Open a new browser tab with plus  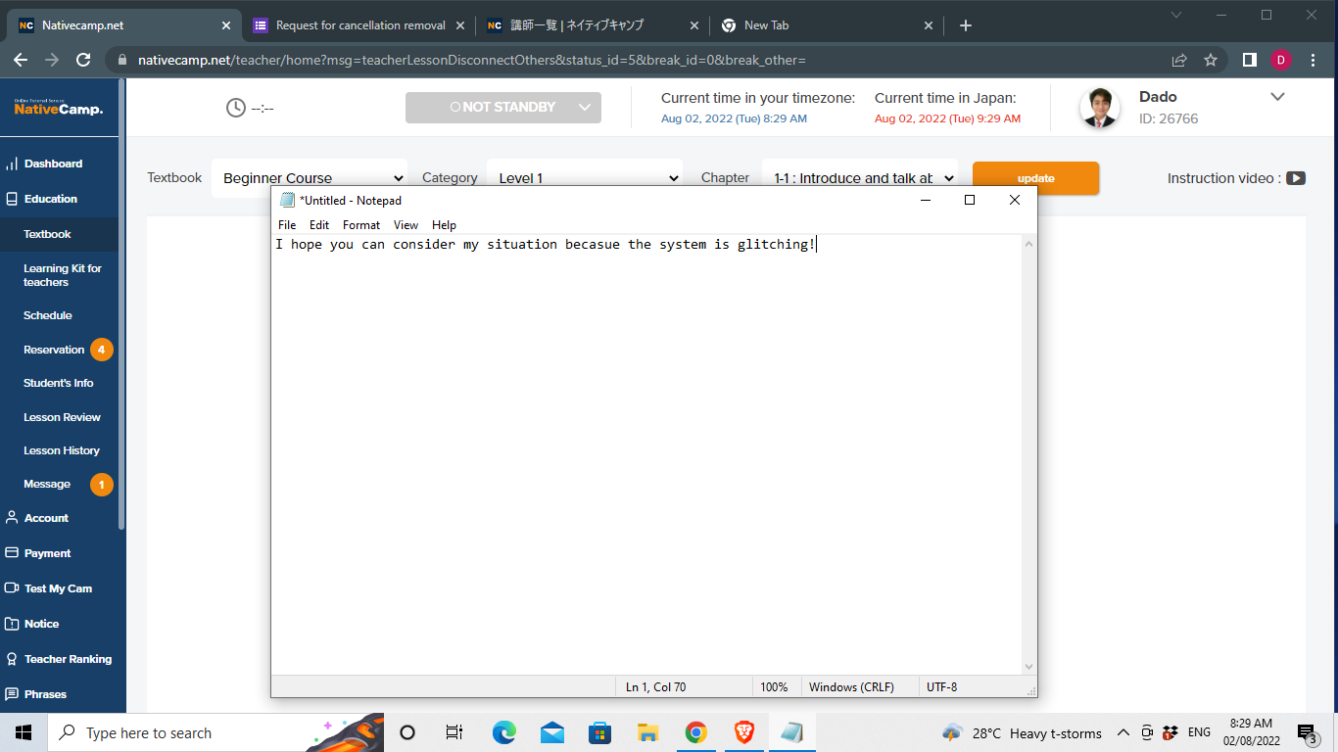tap(966, 25)
